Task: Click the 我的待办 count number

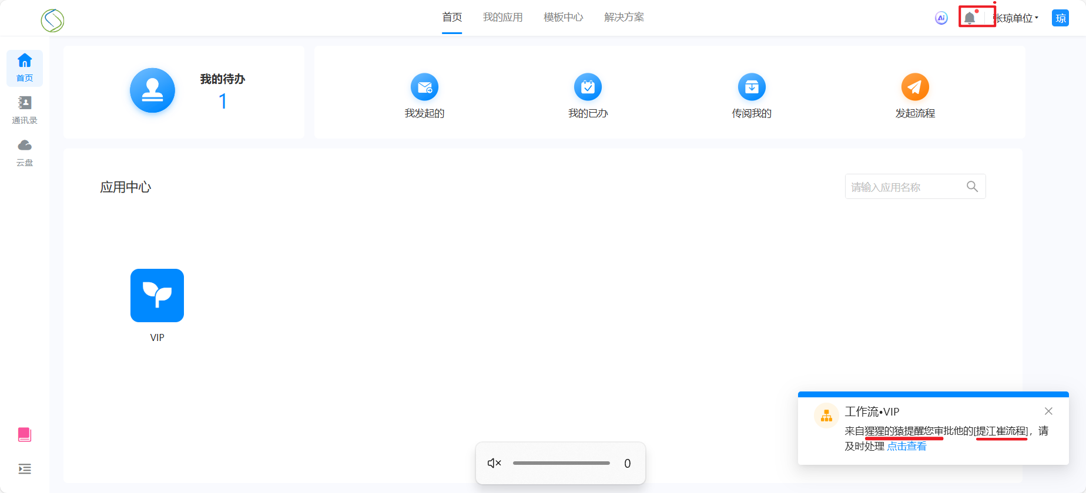Action: tap(223, 102)
